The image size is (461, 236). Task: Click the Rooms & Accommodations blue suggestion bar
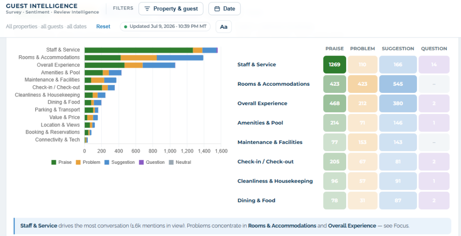tap(180, 57)
